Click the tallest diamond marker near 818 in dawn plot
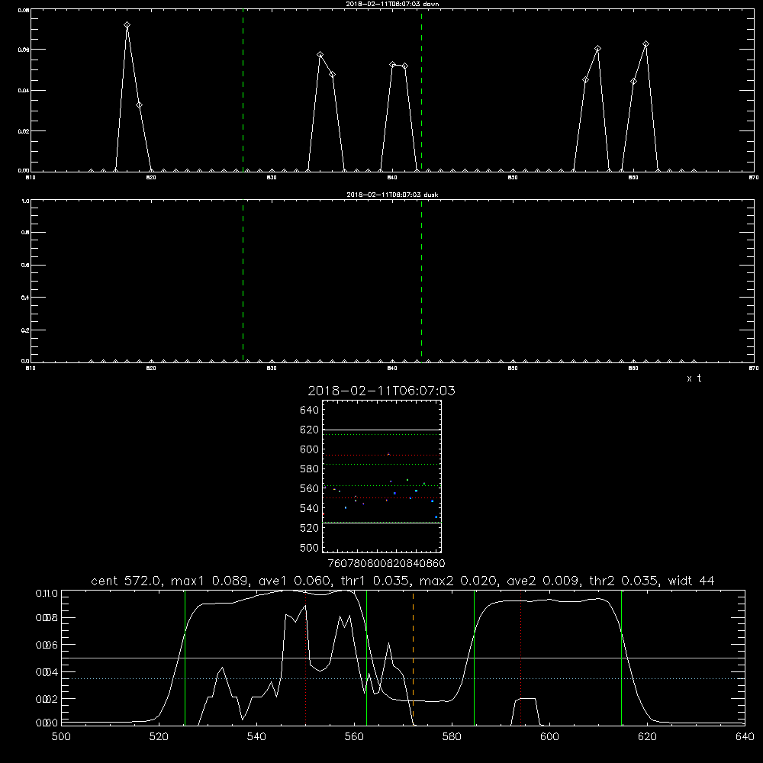 point(127,25)
